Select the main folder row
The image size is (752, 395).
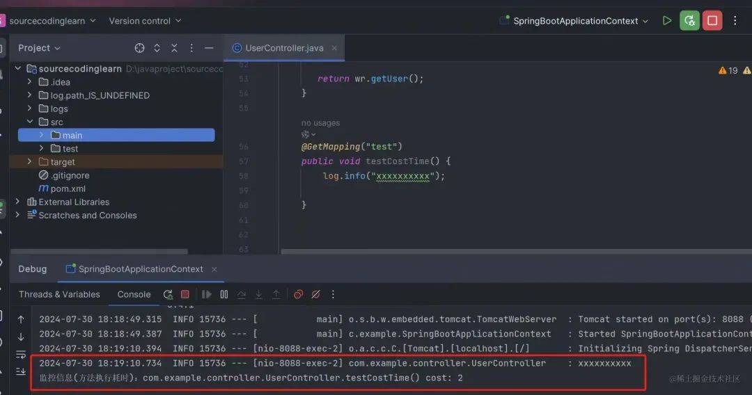click(116, 135)
